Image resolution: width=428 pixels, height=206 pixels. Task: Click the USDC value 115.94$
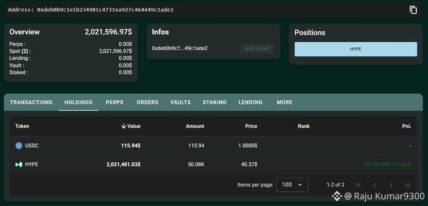click(131, 146)
